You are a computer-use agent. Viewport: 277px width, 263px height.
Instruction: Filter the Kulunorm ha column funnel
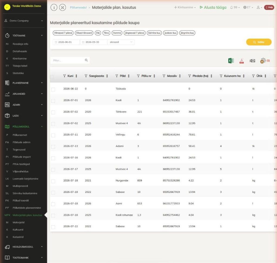point(221,76)
